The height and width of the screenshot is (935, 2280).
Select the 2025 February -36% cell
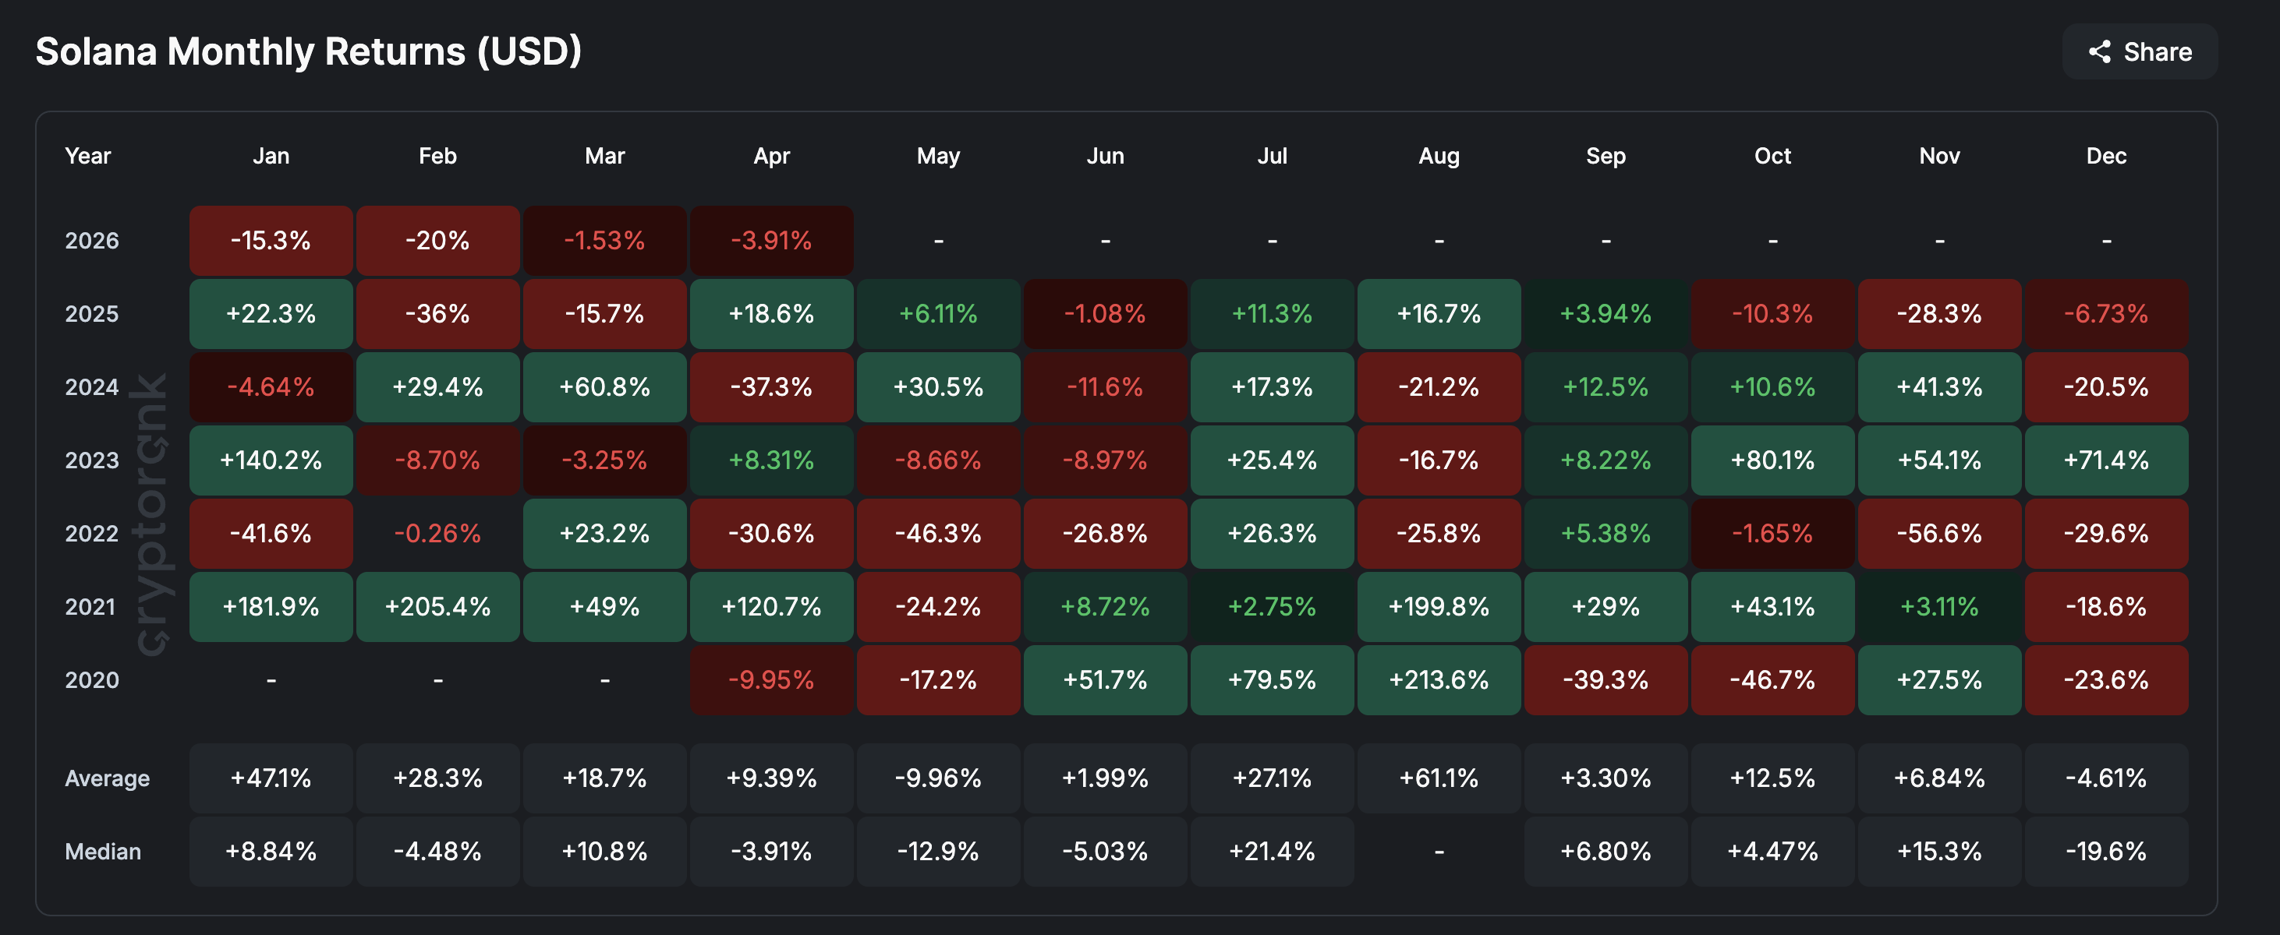[x=437, y=314]
